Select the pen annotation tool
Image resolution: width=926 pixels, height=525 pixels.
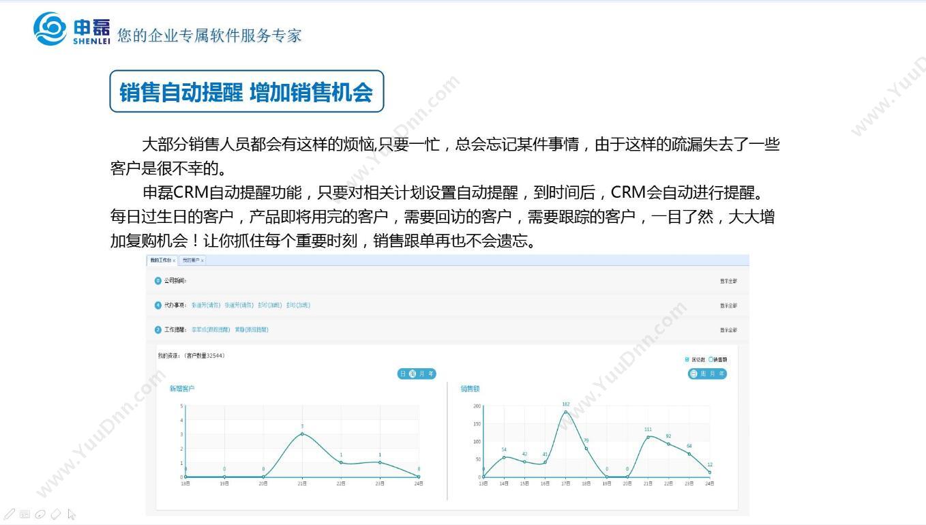click(x=10, y=513)
